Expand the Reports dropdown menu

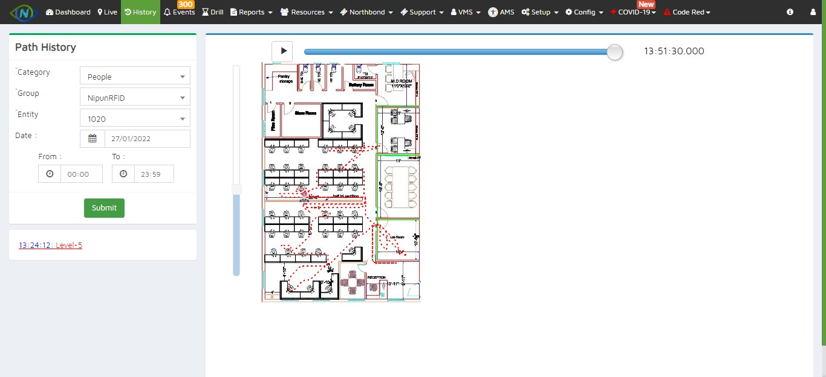251,12
